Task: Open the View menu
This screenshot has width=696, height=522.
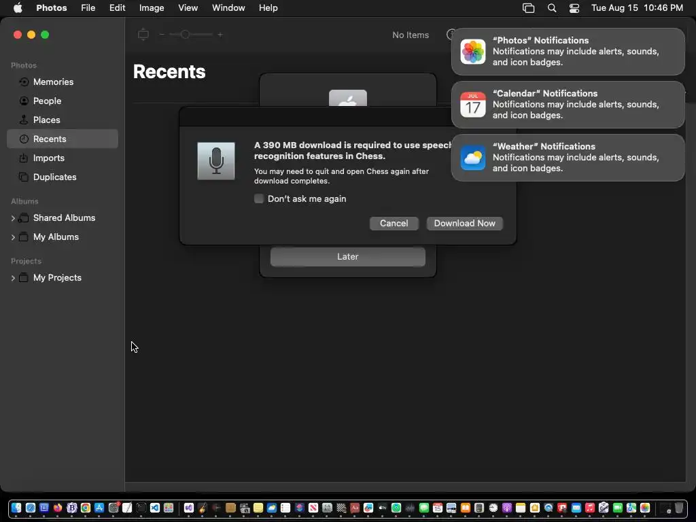Action: [188, 7]
